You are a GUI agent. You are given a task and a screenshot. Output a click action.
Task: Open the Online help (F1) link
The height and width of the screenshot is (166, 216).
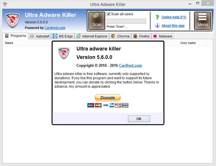click(174, 17)
